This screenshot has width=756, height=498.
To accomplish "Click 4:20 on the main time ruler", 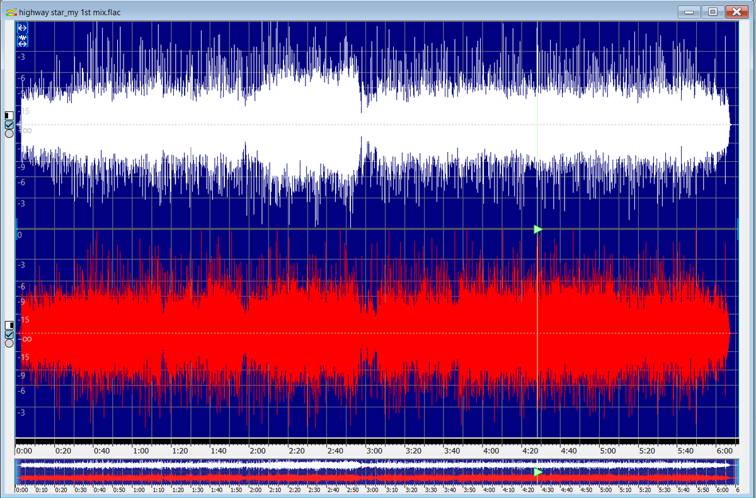I will 530,451.
